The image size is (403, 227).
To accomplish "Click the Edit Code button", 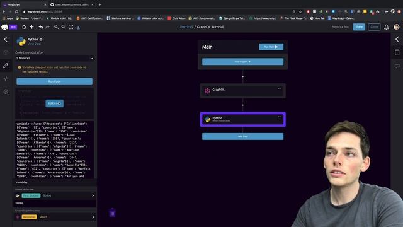I will [x=55, y=103].
